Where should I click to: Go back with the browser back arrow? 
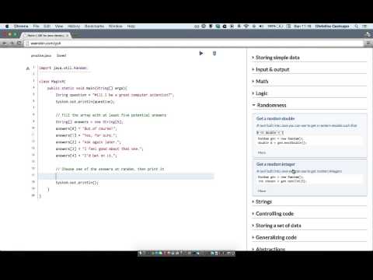tap(5, 43)
